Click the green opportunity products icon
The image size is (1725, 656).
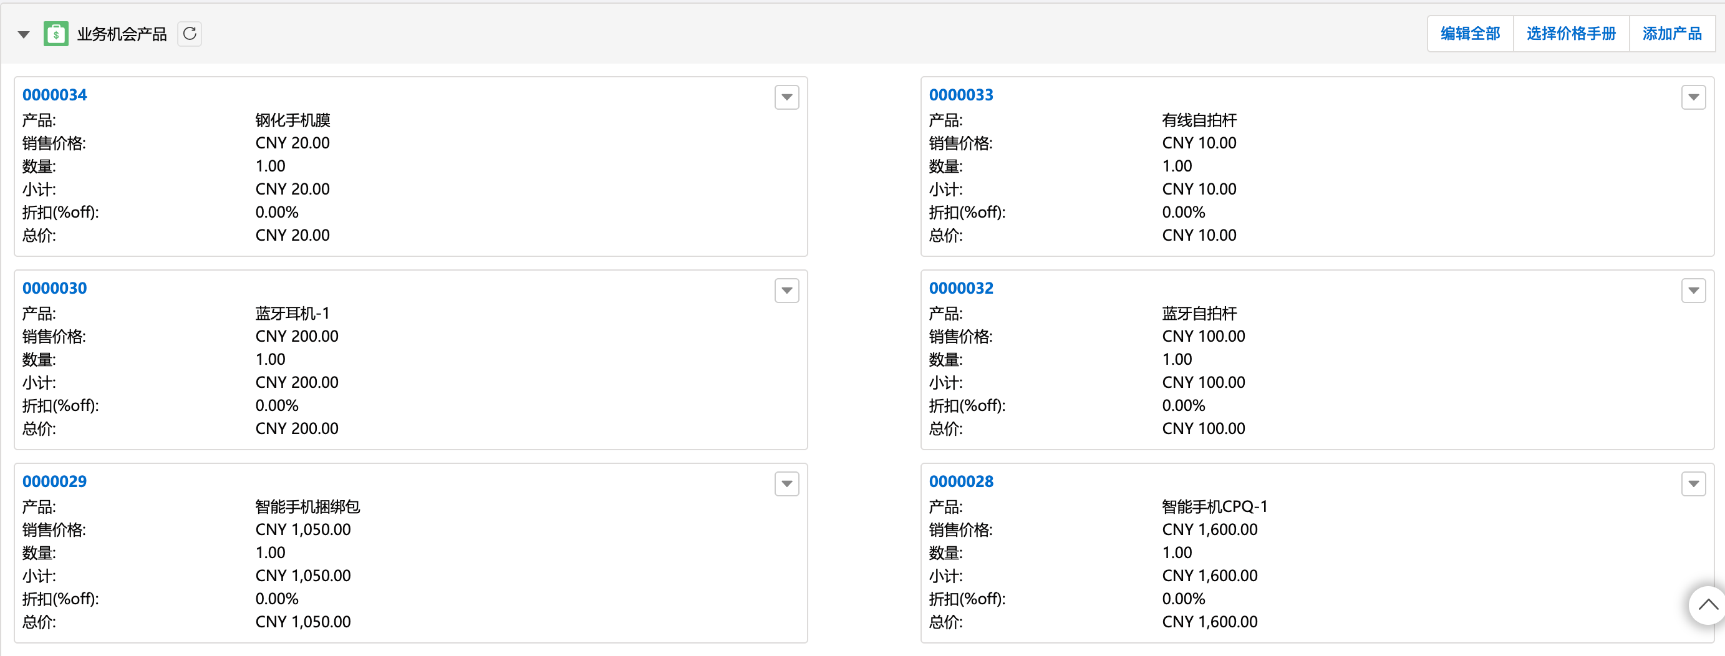pos(56,34)
